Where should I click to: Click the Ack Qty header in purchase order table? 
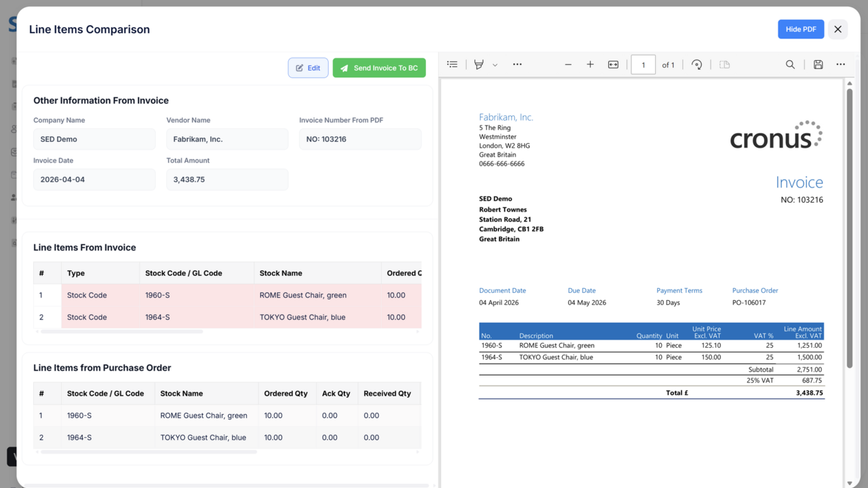coord(337,393)
